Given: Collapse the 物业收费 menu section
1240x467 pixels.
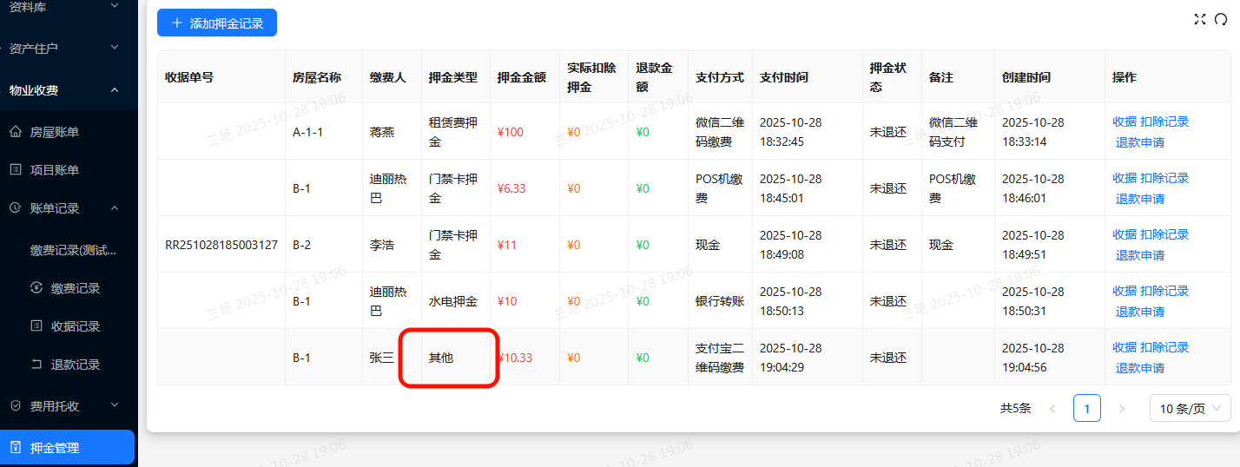Looking at the screenshot, I should click(115, 90).
